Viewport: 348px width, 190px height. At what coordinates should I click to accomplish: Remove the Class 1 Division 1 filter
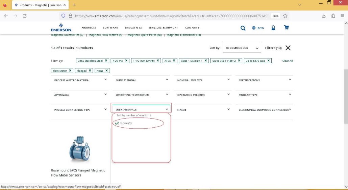coord(206,61)
